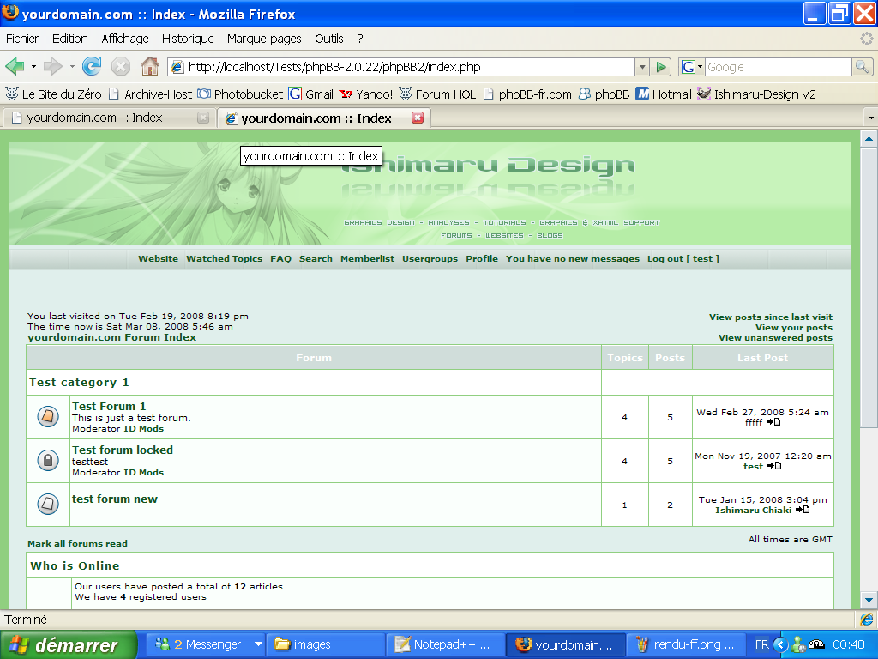Click the test forum new folder icon
The height and width of the screenshot is (659, 878).
[x=48, y=504]
